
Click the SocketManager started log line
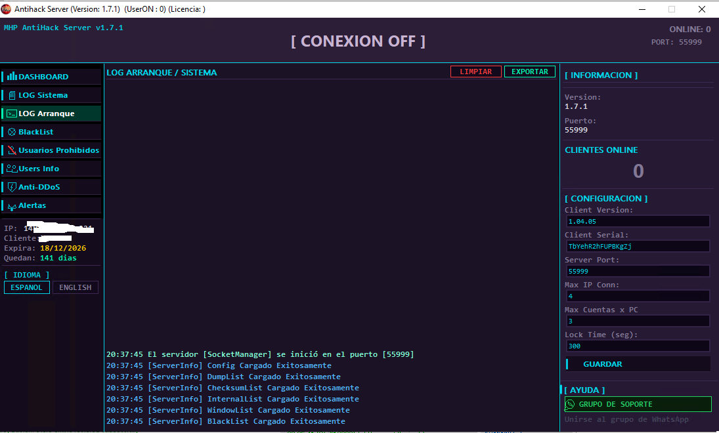260,354
